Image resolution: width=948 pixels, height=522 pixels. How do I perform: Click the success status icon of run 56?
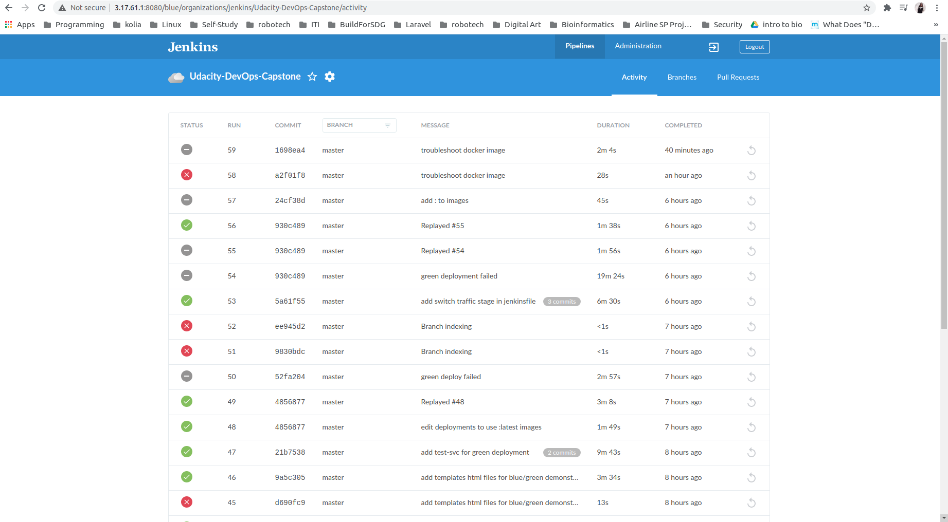coord(187,225)
